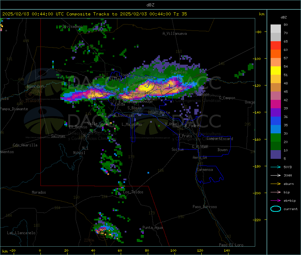Click the 'Bowen' map label

(x=222, y=150)
